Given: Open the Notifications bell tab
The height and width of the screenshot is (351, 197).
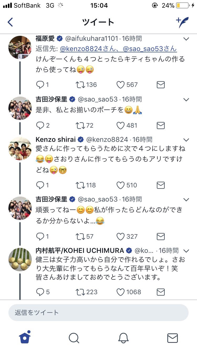Looking at the screenshot, I should click(123, 338).
